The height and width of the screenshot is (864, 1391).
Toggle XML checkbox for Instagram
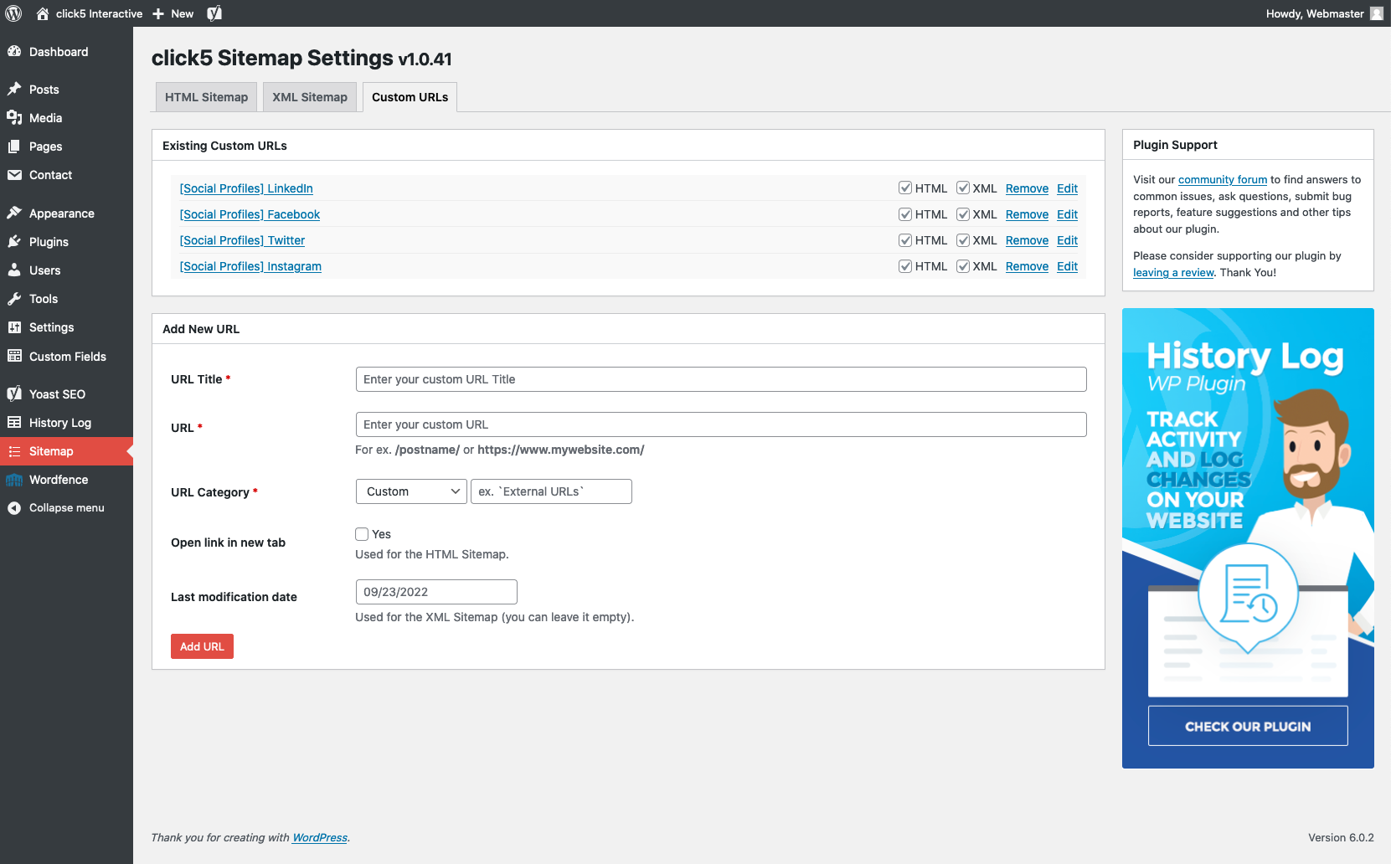[963, 265]
